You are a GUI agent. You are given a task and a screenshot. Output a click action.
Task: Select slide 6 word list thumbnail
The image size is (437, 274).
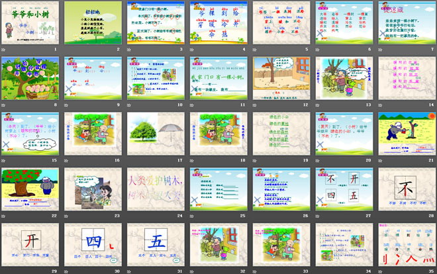click(344, 23)
